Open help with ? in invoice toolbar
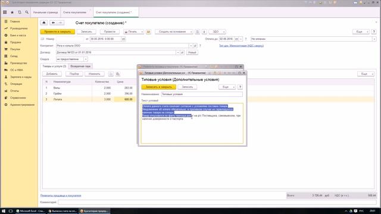381x214 pixels. (374, 32)
